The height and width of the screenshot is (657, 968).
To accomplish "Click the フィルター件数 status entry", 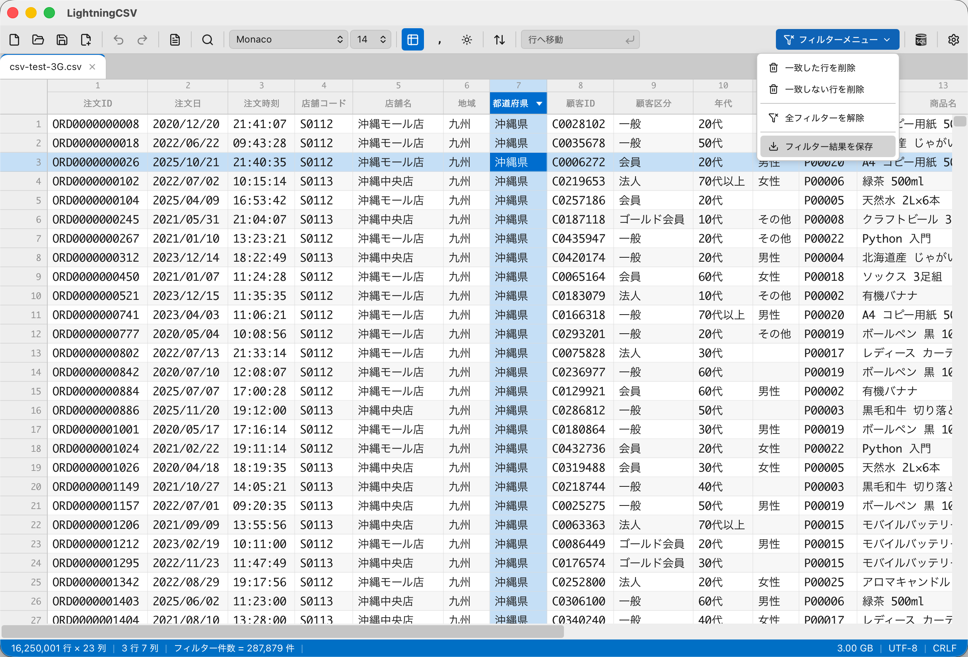I will [234, 648].
